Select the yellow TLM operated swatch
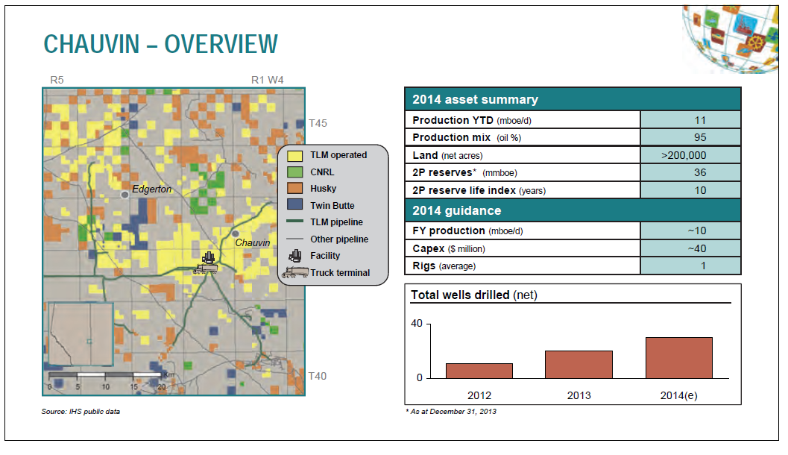This screenshot has width=788, height=455. point(295,156)
